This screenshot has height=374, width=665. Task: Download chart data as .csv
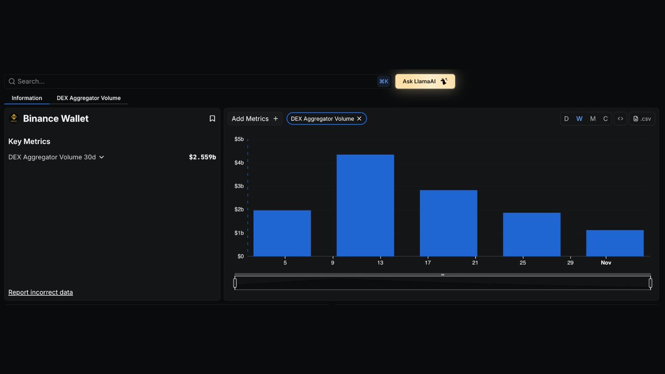(x=642, y=119)
